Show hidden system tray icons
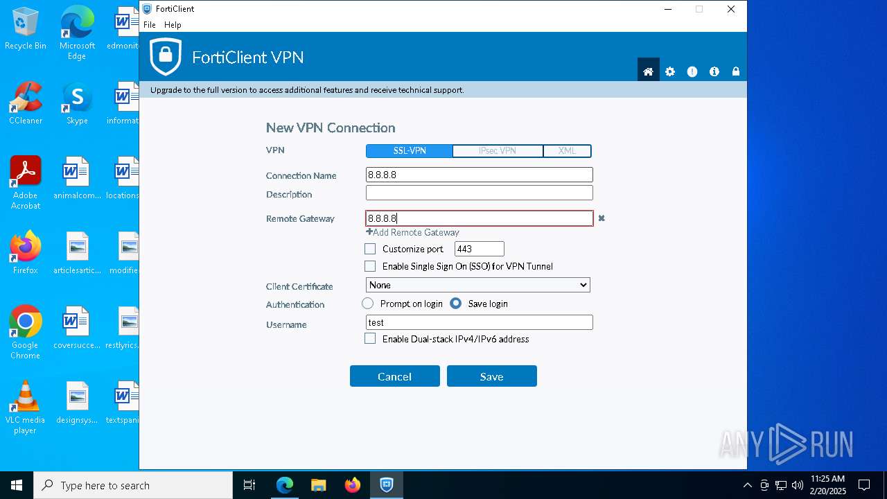 pos(747,485)
